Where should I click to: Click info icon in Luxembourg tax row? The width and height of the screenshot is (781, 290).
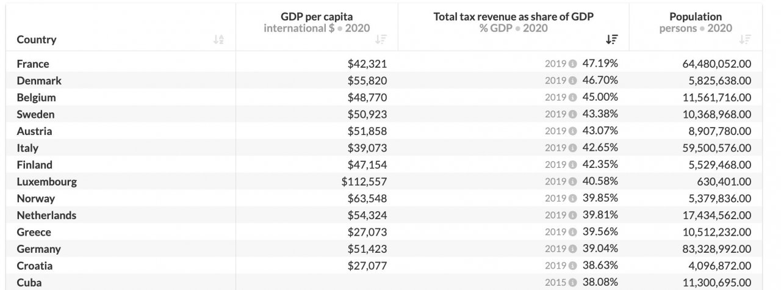[x=573, y=181]
